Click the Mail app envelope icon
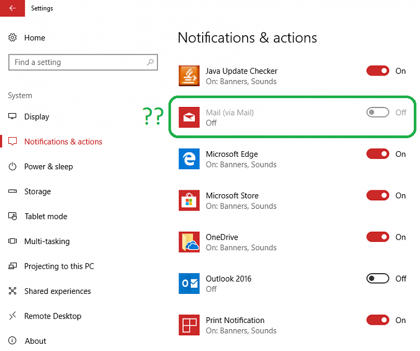 (189, 117)
